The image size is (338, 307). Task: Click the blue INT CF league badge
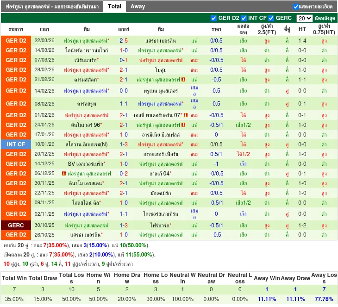(16, 144)
